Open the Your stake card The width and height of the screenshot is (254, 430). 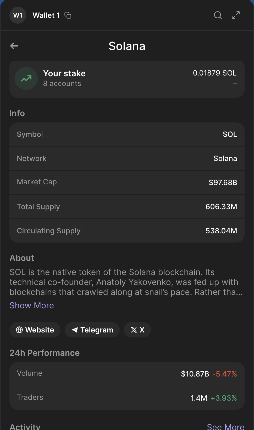[127, 79]
